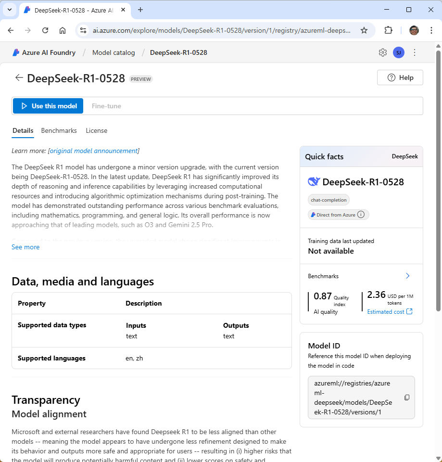Open the Estimated cost link
The image size is (442, 462).
point(390,312)
